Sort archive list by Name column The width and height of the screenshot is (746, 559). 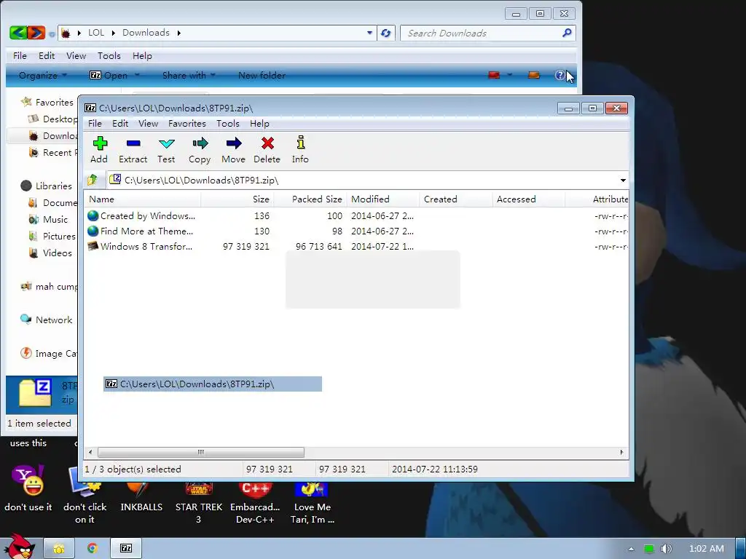(x=143, y=199)
